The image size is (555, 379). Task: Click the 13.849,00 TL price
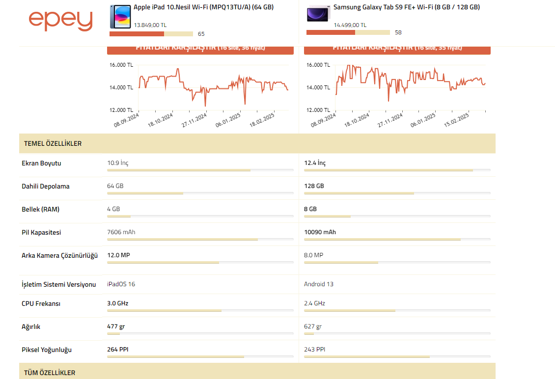150,25
